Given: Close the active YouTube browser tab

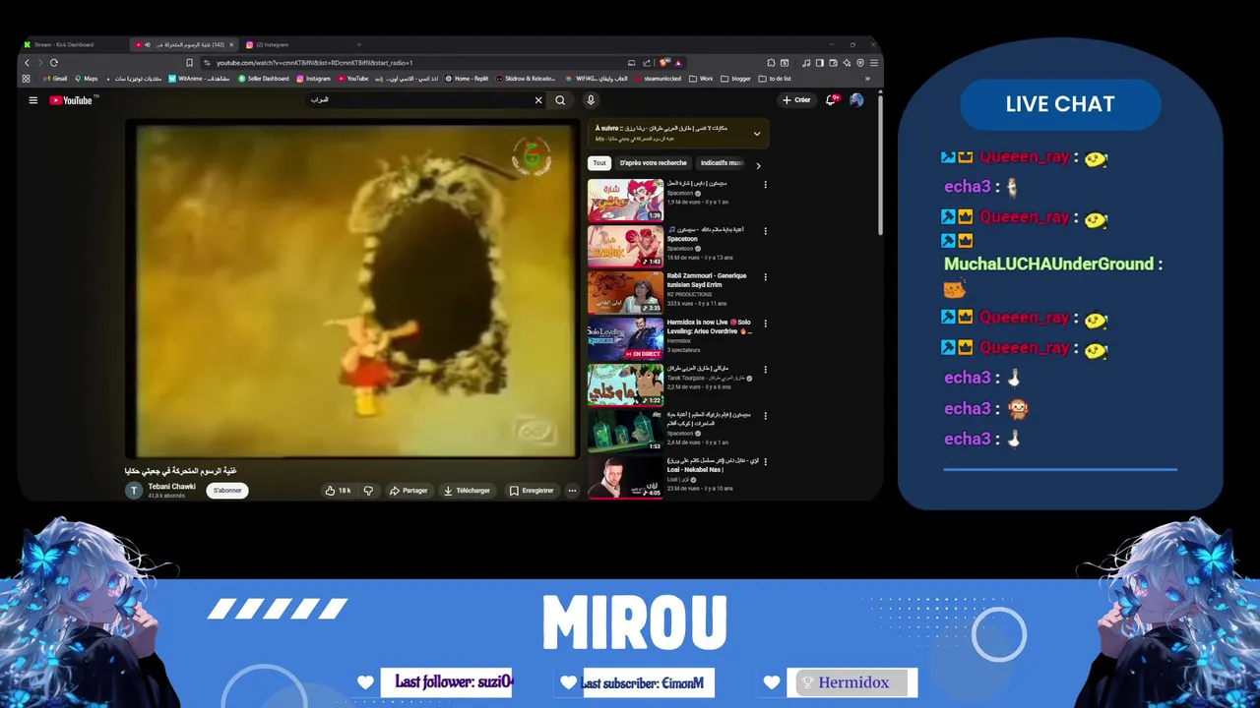Looking at the screenshot, I should 231,44.
